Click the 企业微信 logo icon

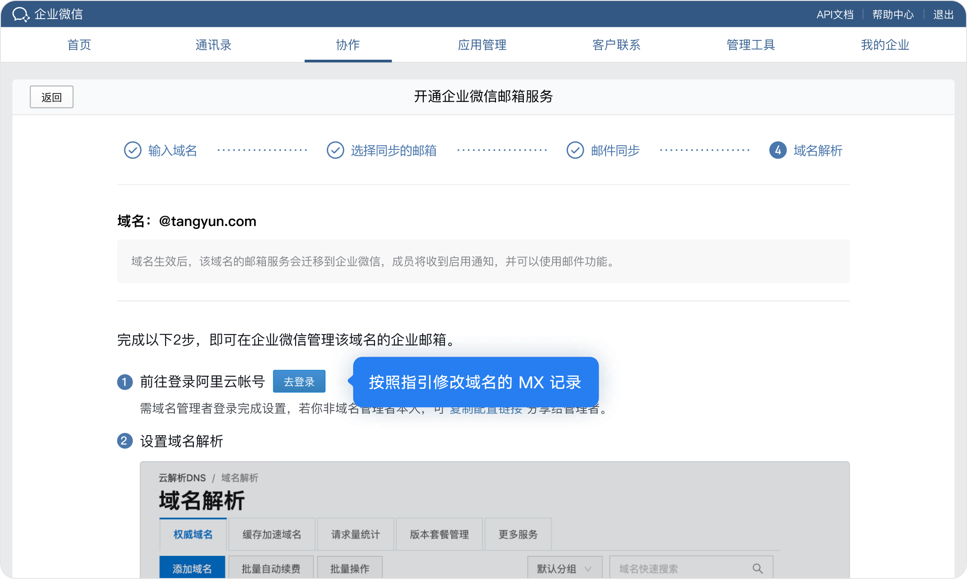(20, 14)
